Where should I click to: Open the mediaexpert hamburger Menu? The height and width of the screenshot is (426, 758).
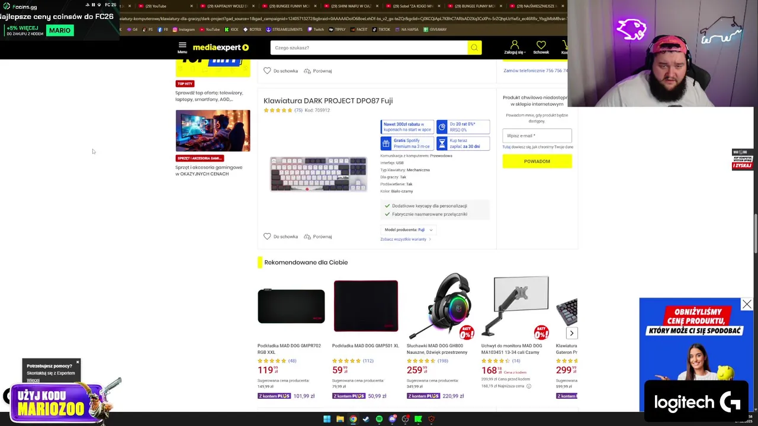[182, 47]
